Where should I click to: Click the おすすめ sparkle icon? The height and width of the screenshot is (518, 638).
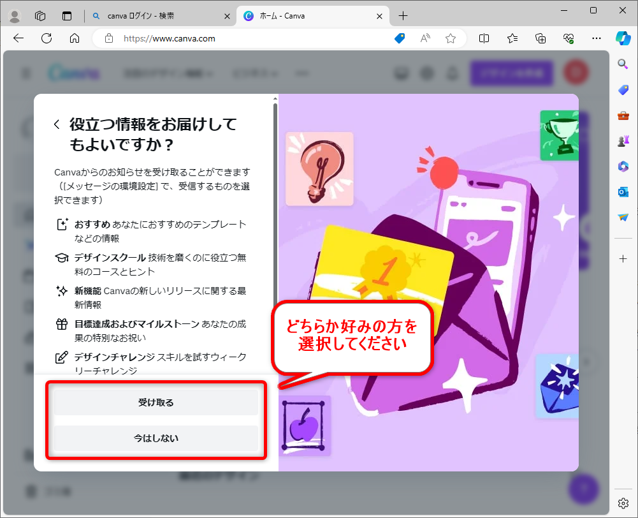[62, 224]
